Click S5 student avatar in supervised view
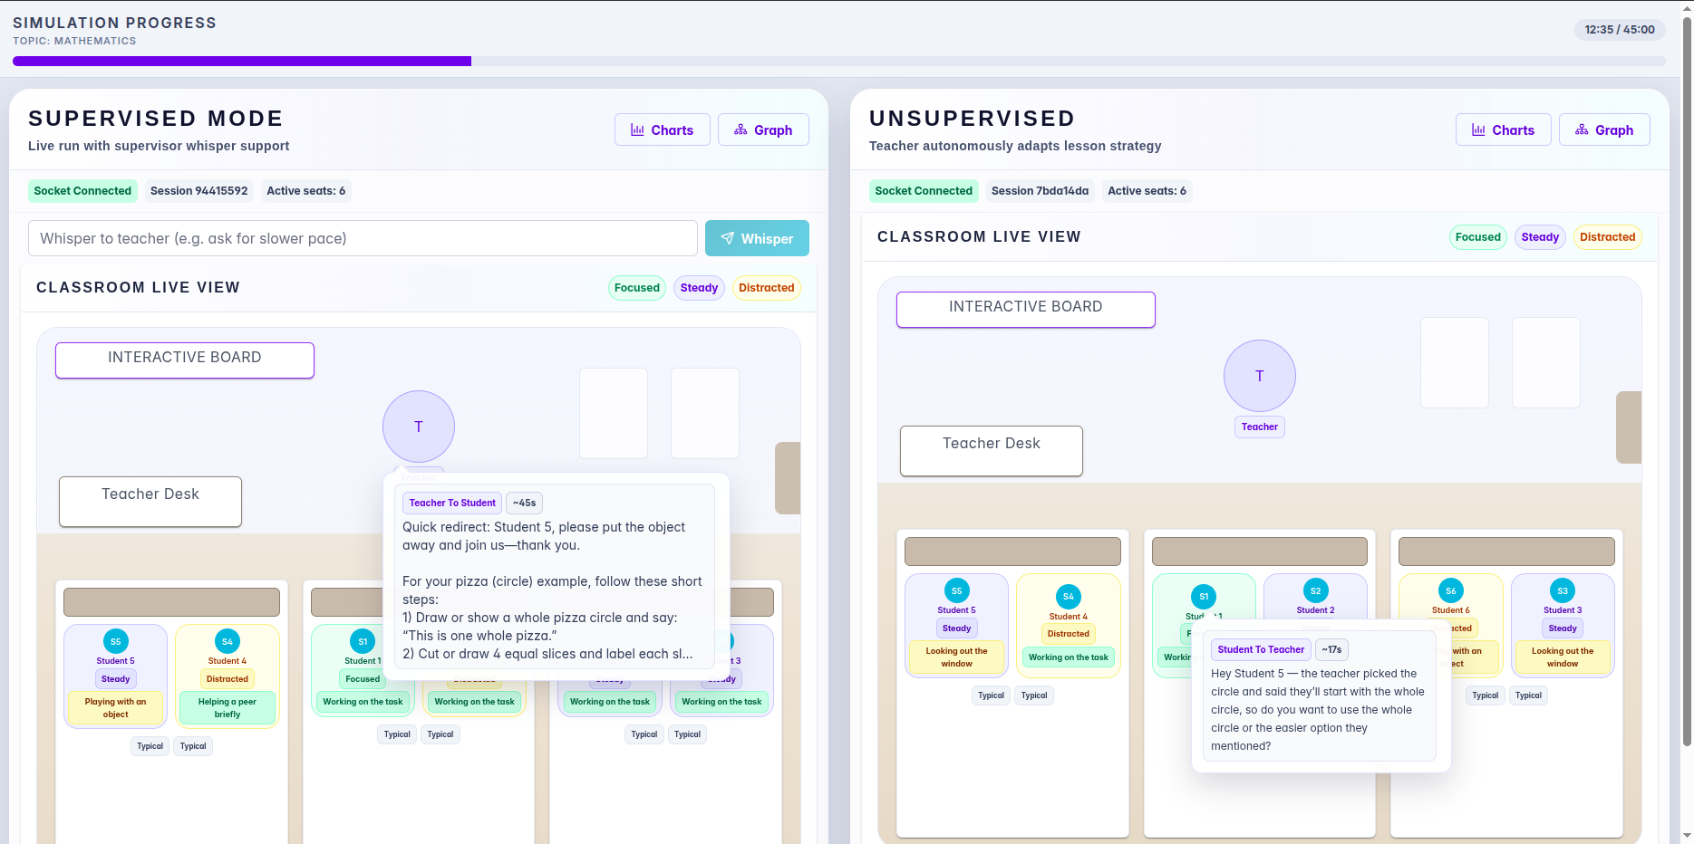Screen dimensions: 1694x844 pos(116,641)
